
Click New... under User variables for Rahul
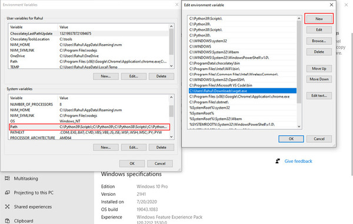(105, 76)
